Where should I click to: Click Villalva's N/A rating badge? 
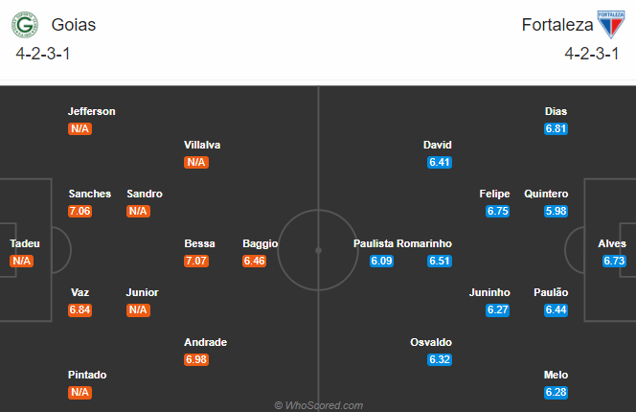click(x=196, y=162)
